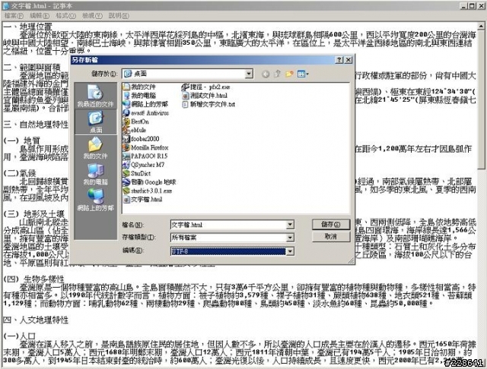Select 我的電腦 in the file list

click(139, 96)
